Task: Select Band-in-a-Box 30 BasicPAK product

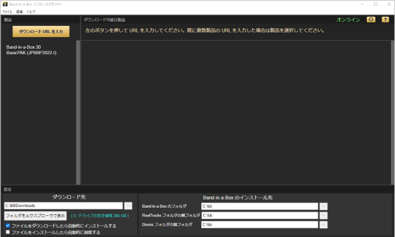Action: point(39,50)
